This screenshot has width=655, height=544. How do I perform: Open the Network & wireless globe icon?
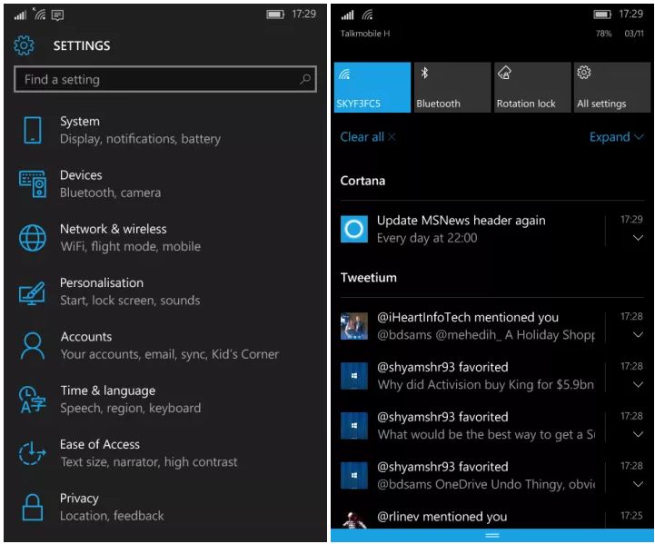pyautogui.click(x=33, y=238)
